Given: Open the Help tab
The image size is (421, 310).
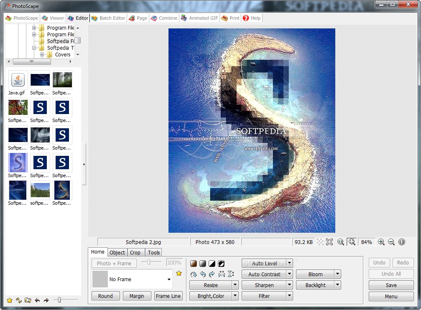Looking at the screenshot, I should point(252,18).
